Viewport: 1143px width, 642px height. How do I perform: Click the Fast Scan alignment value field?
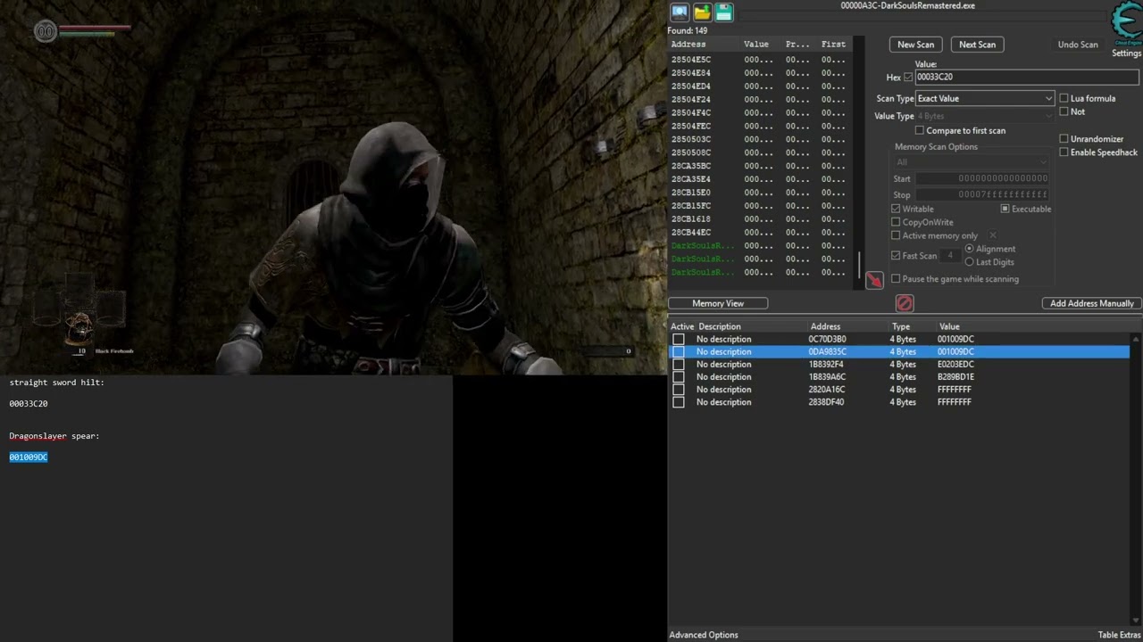pos(950,256)
